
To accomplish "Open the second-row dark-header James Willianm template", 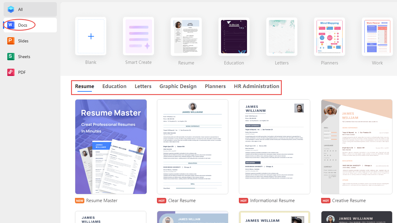I will [x=357, y=217].
